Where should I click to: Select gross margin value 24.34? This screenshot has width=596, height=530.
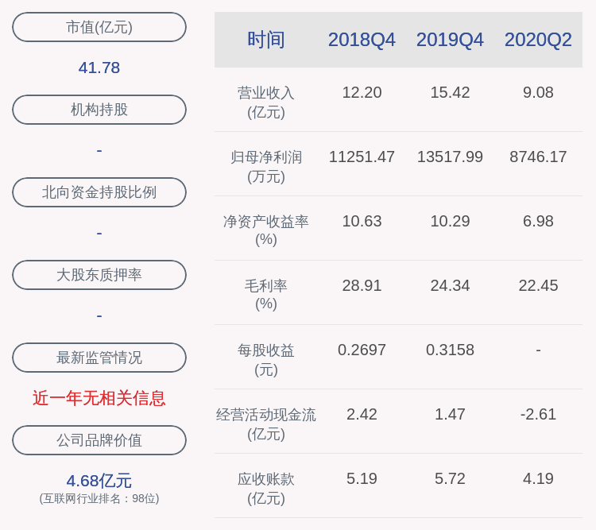(450, 285)
